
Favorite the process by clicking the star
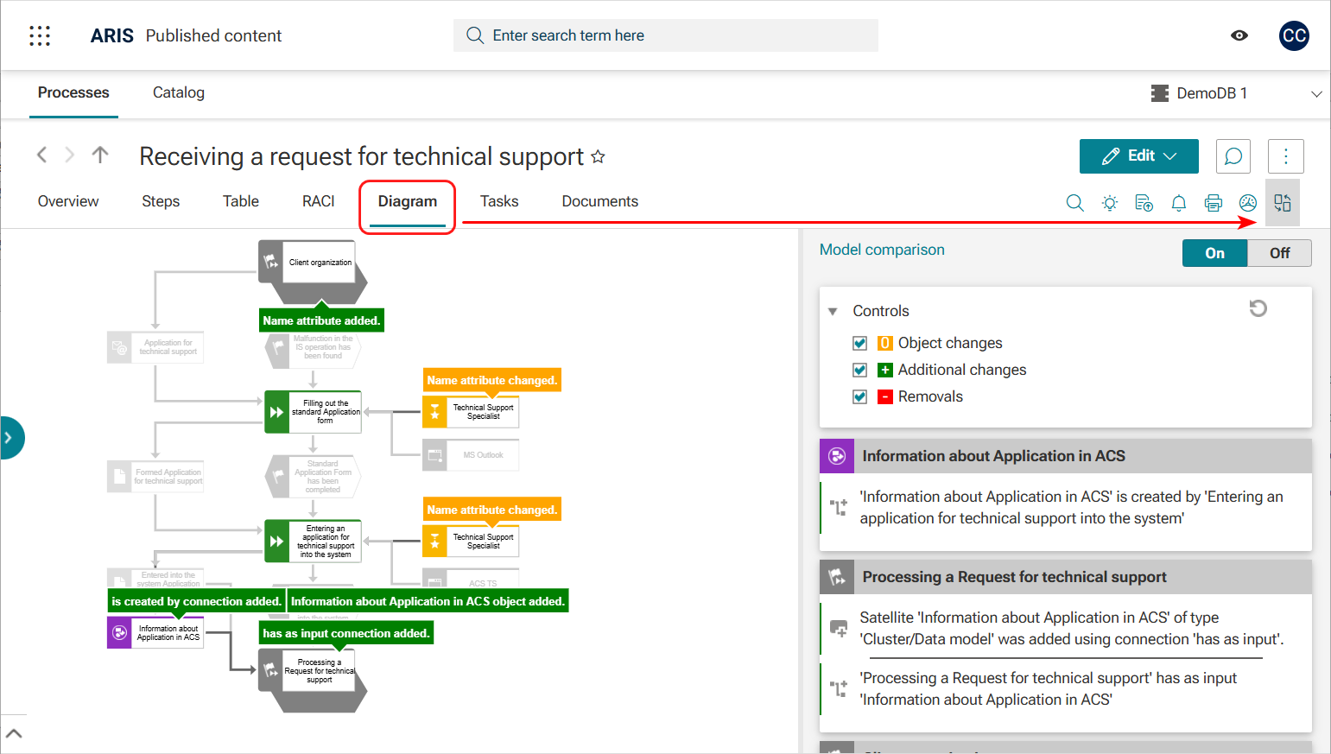pyautogui.click(x=597, y=157)
